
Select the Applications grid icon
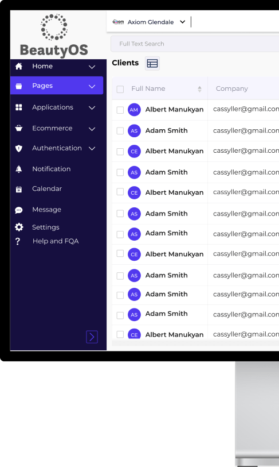[x=19, y=107]
